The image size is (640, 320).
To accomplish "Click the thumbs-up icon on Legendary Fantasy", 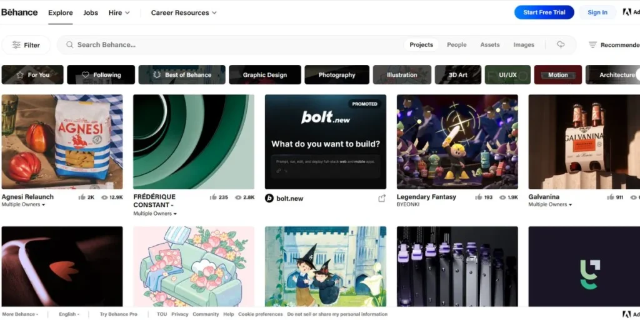I will coord(479,197).
